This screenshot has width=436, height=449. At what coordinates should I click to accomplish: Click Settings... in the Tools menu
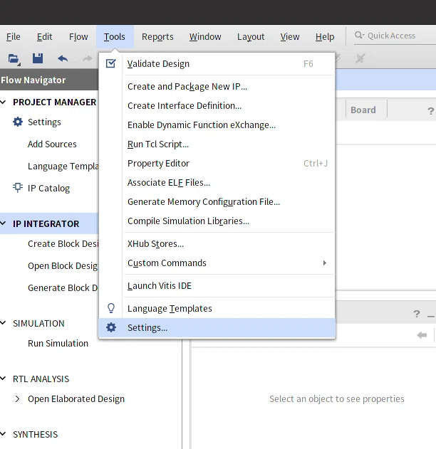point(217,327)
